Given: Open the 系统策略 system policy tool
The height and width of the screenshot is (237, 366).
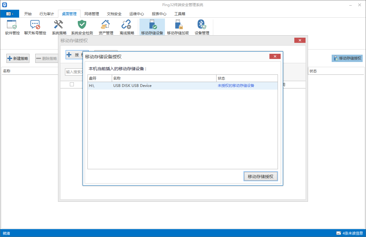Looking at the screenshot, I should [59, 27].
